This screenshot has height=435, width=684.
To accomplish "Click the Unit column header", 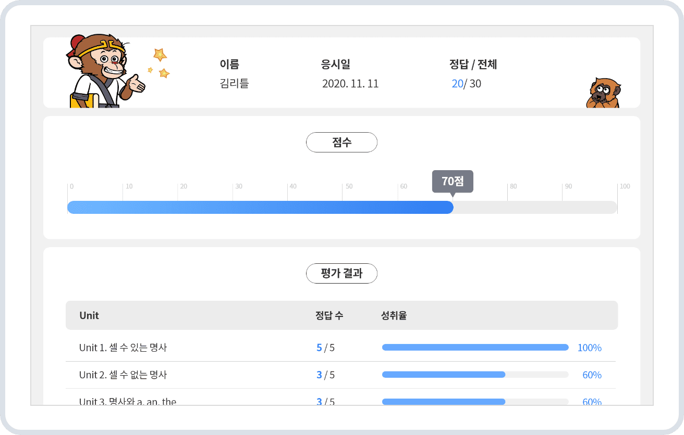I will [x=89, y=315].
